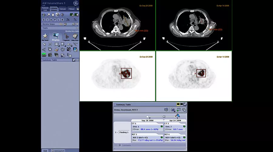Click the AutoLaunch button

(58, 151)
